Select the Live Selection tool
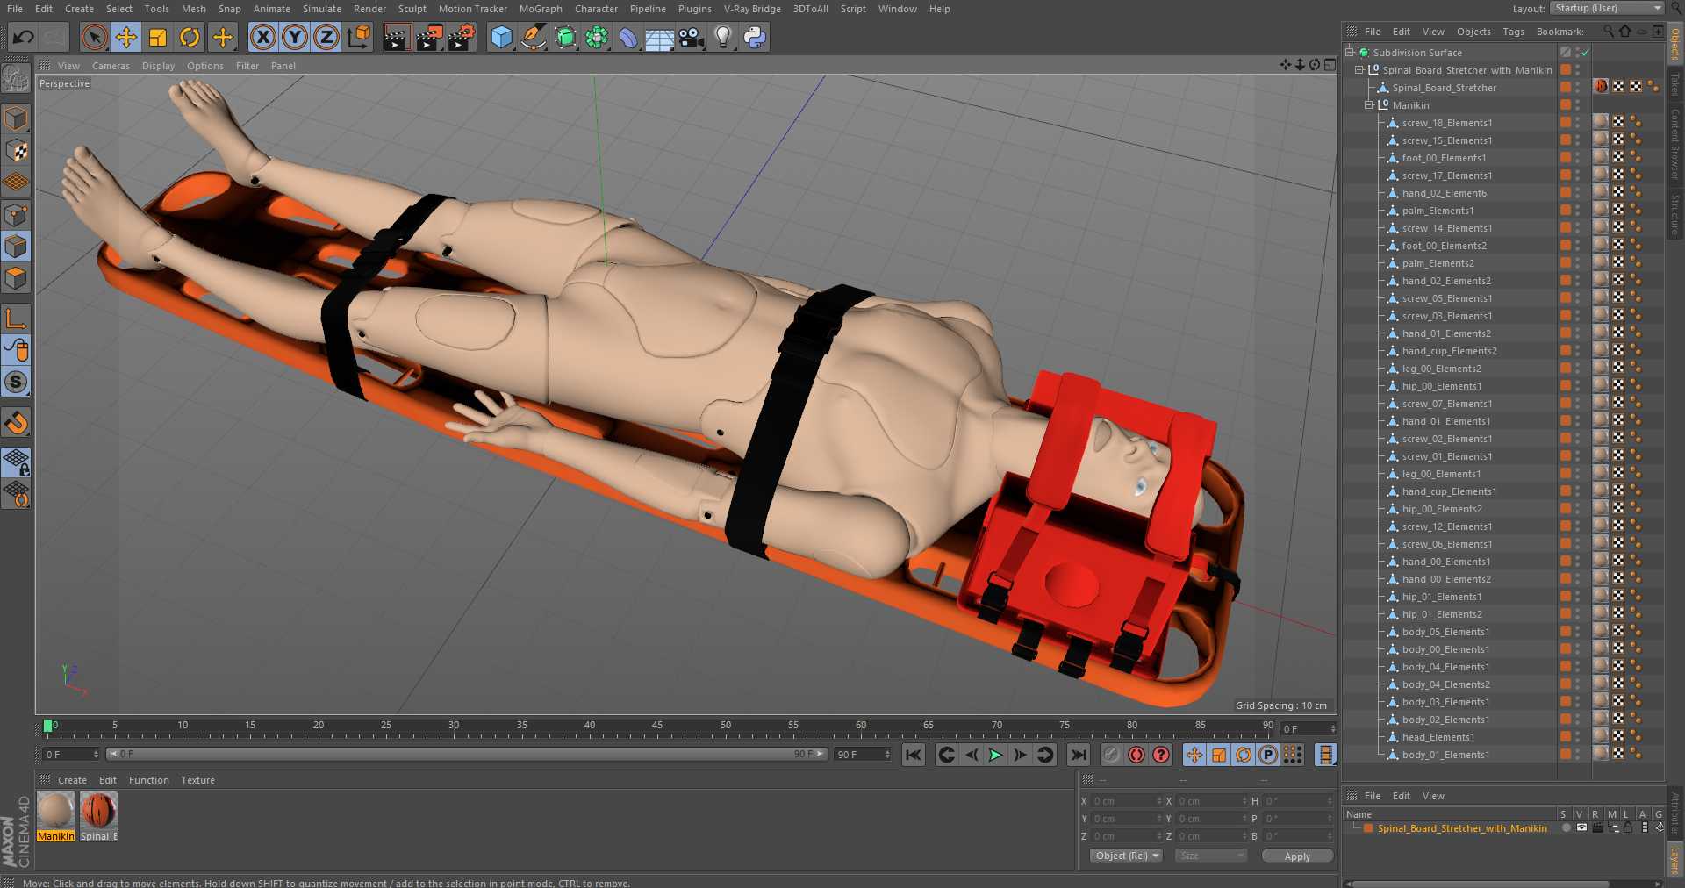The width and height of the screenshot is (1685, 888). [x=94, y=37]
